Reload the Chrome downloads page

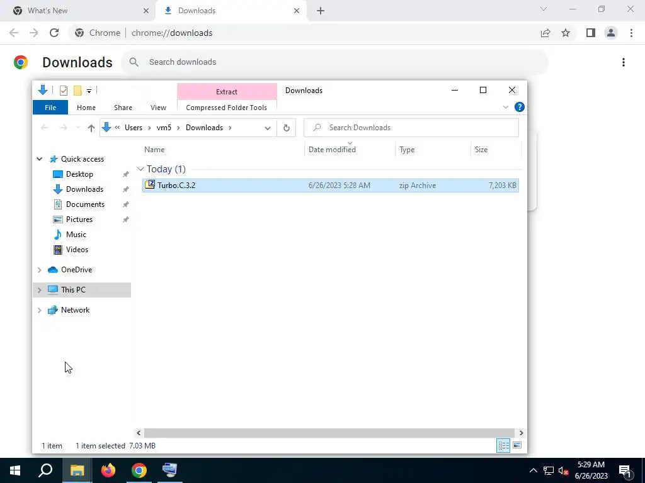click(x=54, y=33)
